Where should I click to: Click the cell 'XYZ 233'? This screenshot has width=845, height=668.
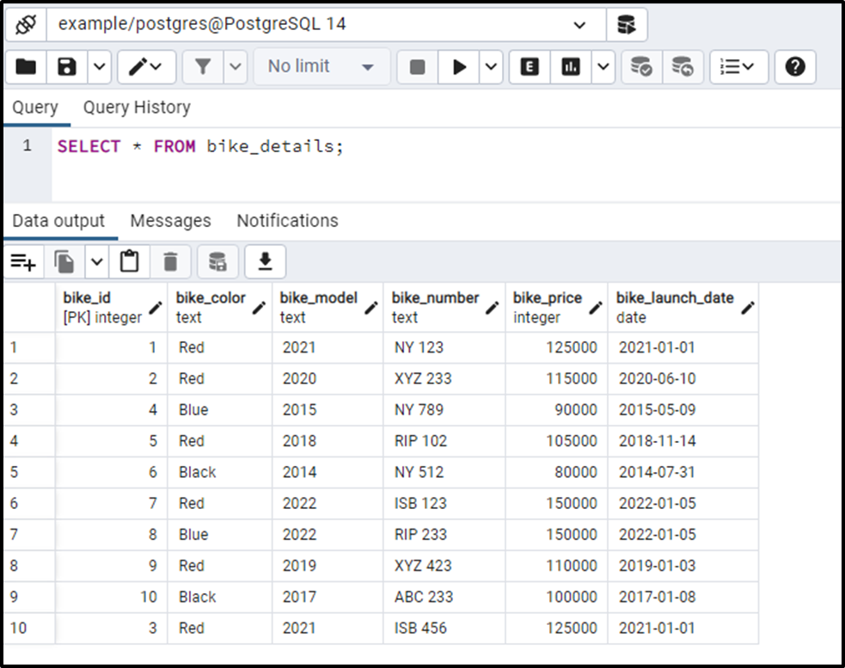coord(444,378)
